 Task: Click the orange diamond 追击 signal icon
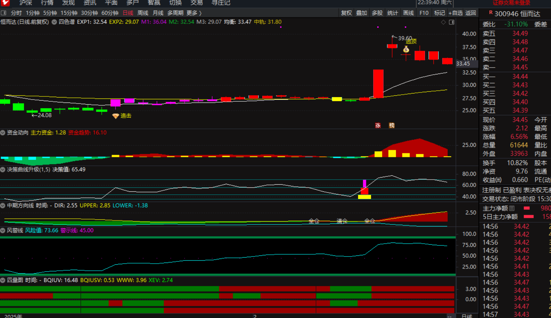coord(115,116)
